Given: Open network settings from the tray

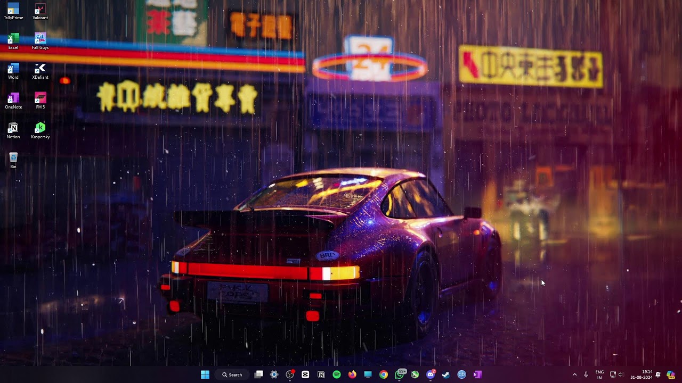Looking at the screenshot, I should point(613,374).
